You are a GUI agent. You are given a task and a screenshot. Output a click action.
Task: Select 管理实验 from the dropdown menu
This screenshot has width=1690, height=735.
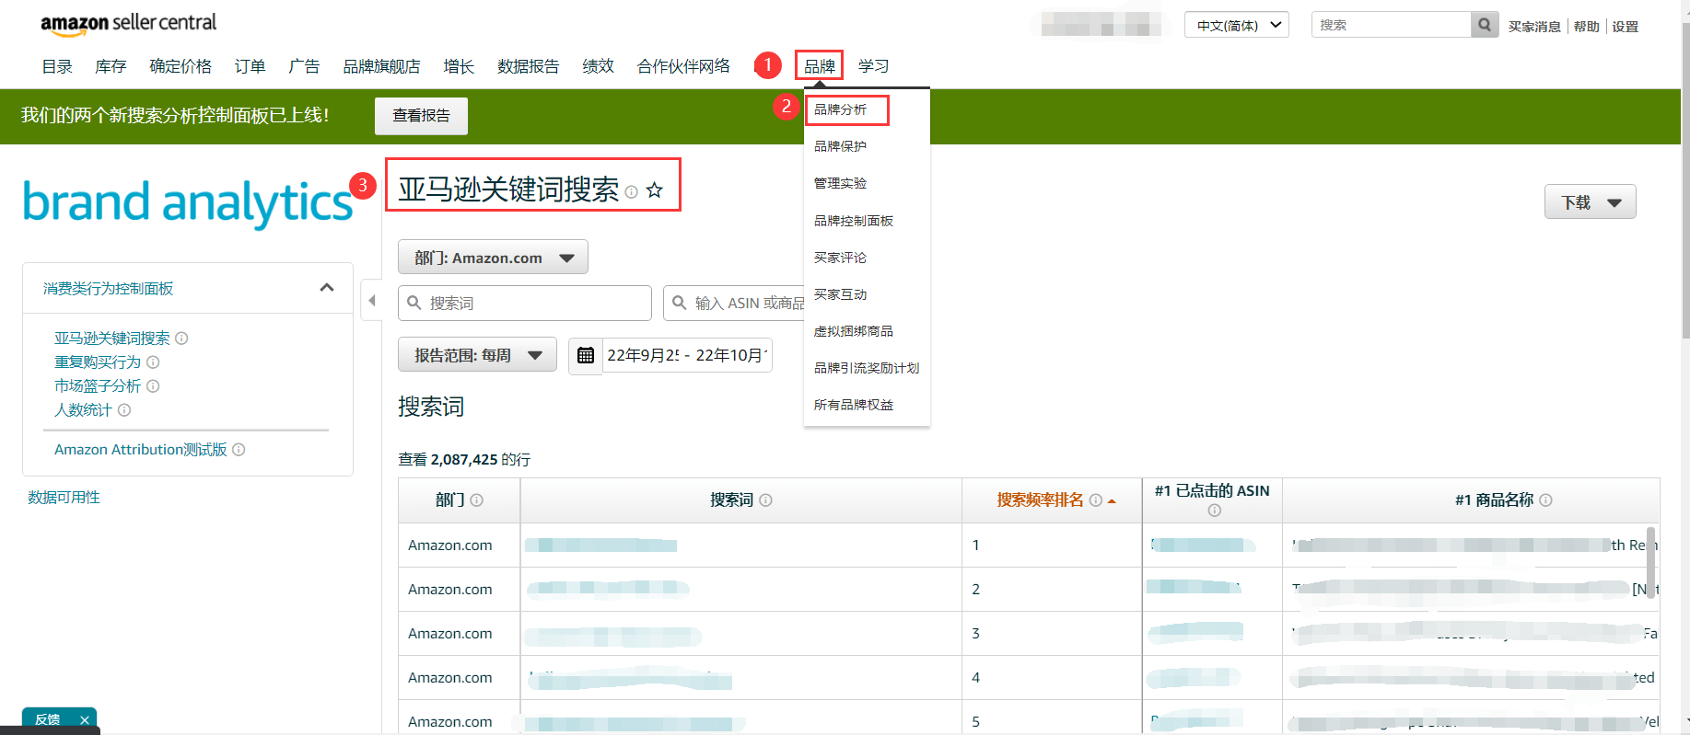pyautogui.click(x=840, y=183)
